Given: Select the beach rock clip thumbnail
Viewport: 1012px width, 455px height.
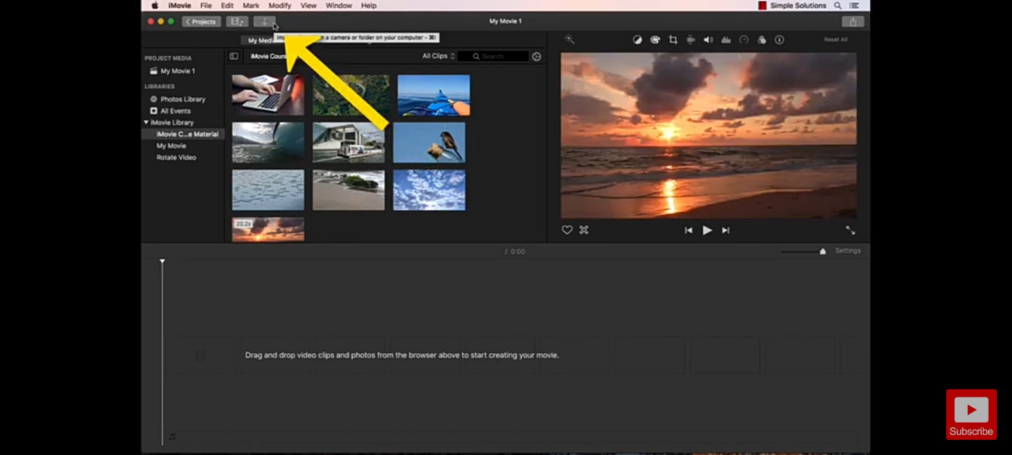Looking at the screenshot, I should tap(349, 190).
